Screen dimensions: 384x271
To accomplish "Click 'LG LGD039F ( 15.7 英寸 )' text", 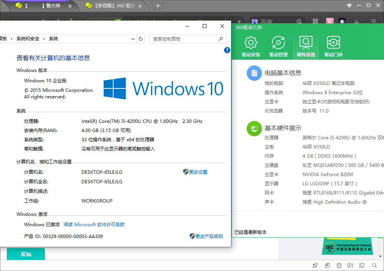I will click(330, 183).
